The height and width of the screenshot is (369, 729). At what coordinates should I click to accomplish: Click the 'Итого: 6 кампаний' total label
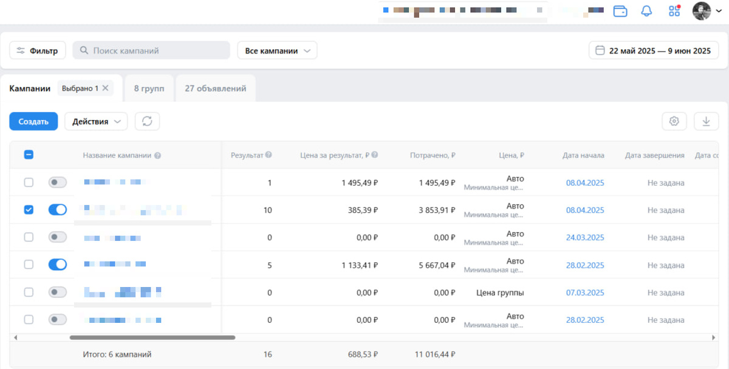pos(117,354)
